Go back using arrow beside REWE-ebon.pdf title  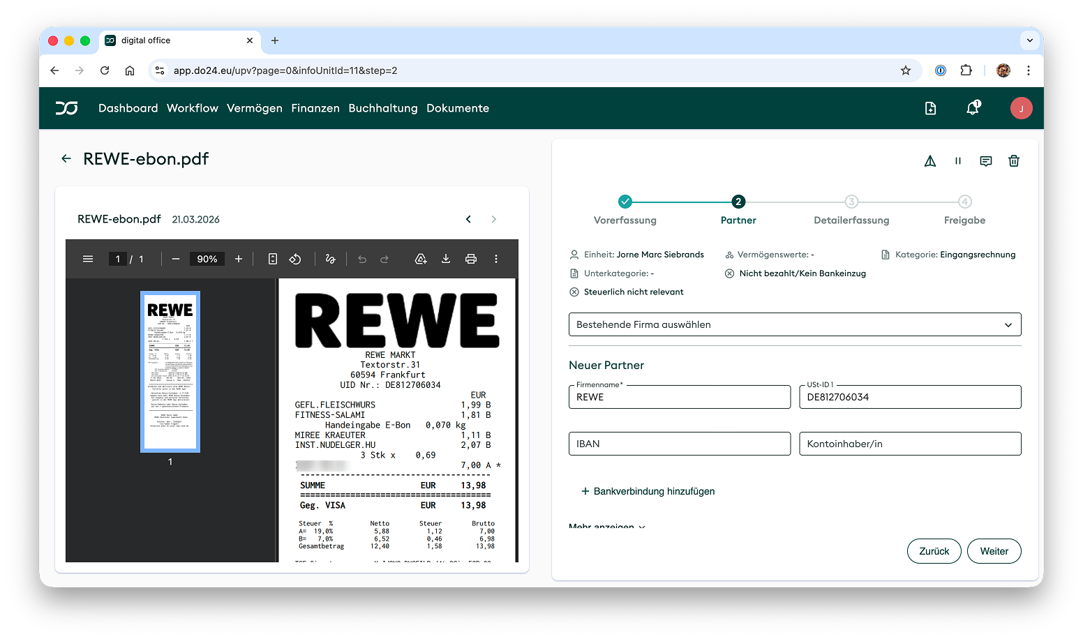[x=66, y=158]
